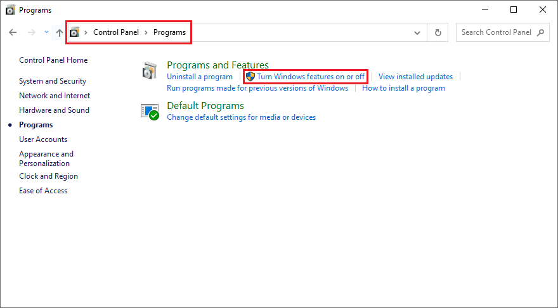Go up one level arrow
Viewport: 558px width, 308px height.
[60, 33]
